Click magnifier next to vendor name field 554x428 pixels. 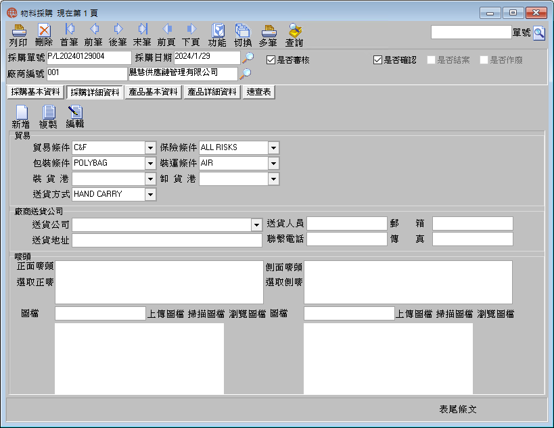(x=245, y=74)
